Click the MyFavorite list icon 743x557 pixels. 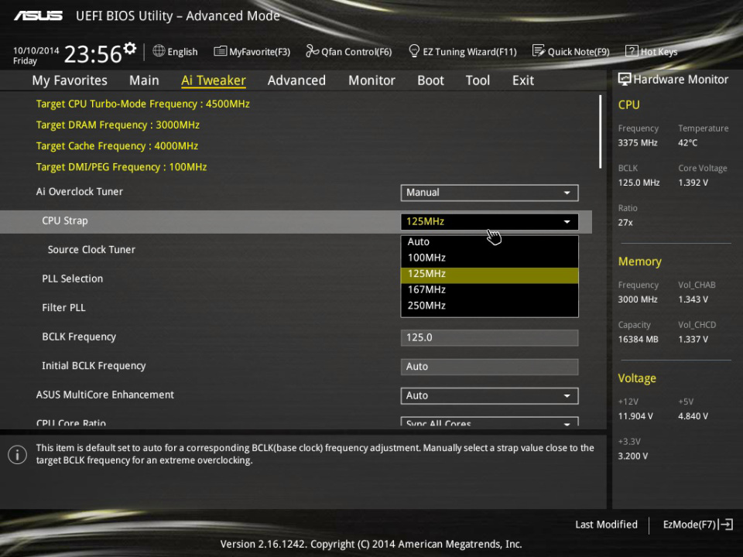220,51
